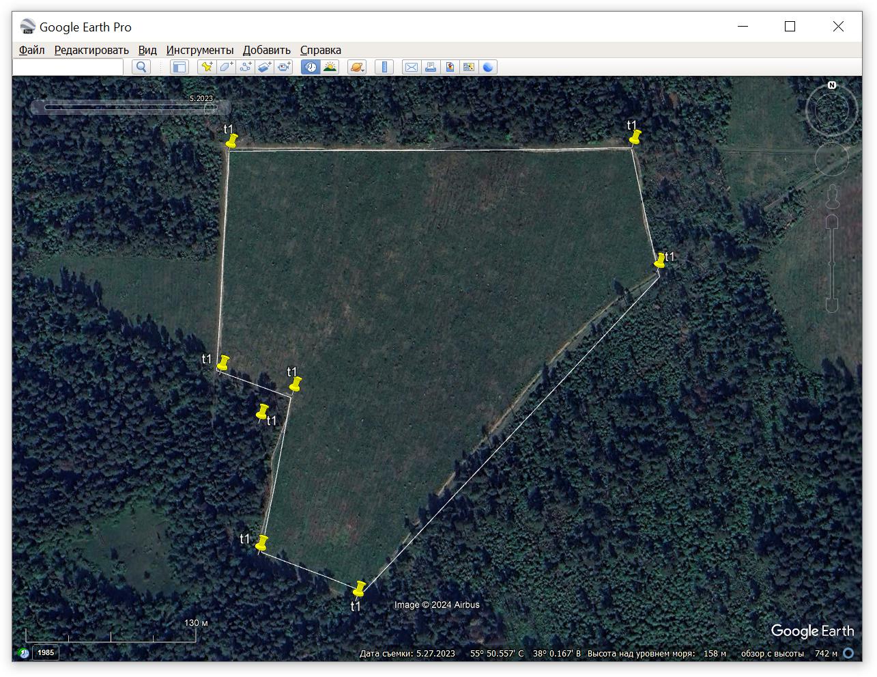
Task: Expand the Добавить menu
Action: [266, 50]
